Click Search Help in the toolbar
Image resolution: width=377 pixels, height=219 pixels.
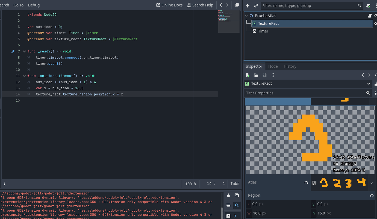200,5
